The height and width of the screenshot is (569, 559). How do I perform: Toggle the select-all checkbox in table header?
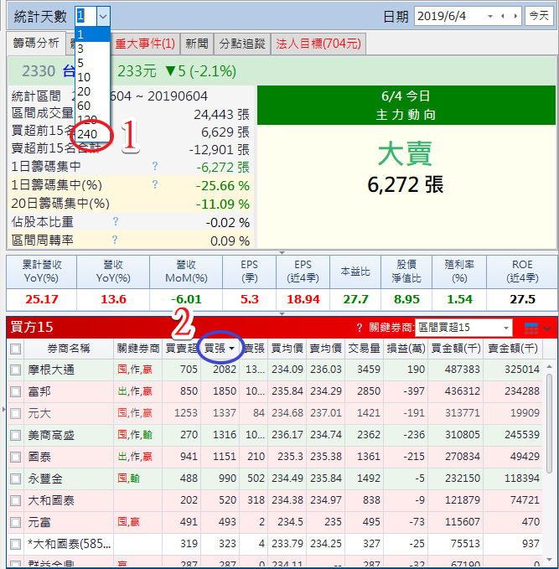coord(15,348)
